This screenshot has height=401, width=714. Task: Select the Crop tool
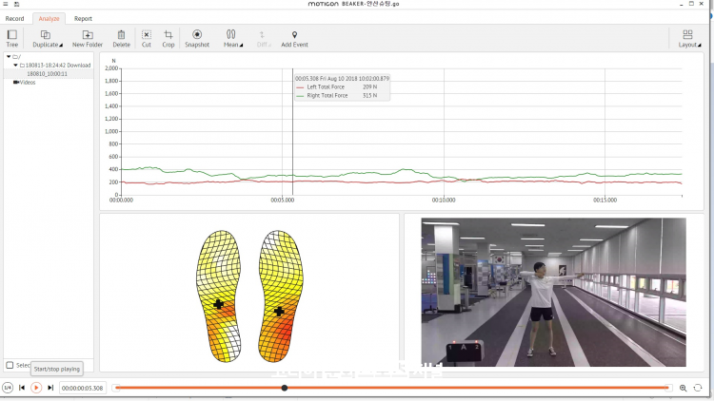click(169, 34)
